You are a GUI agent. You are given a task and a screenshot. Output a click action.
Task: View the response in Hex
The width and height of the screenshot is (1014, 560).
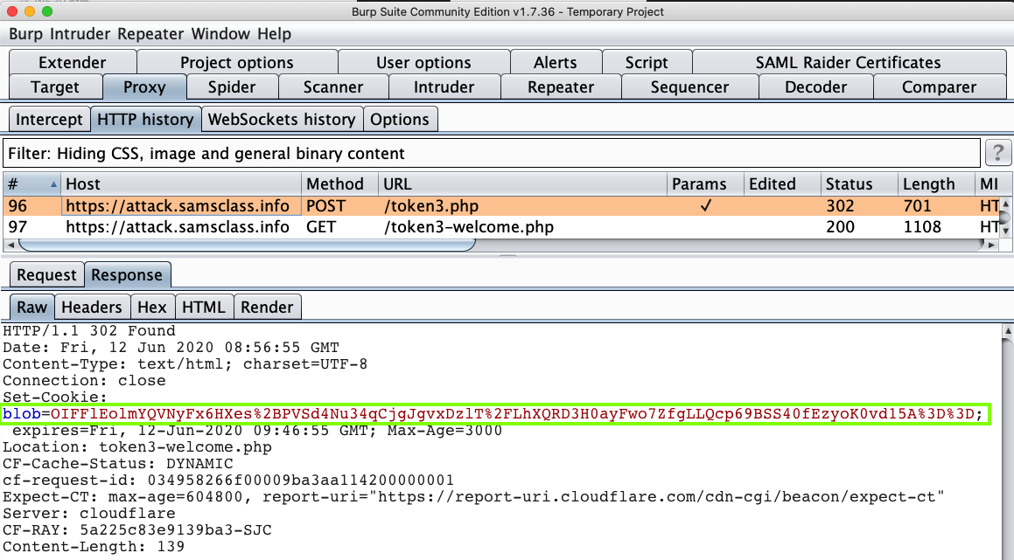[151, 307]
